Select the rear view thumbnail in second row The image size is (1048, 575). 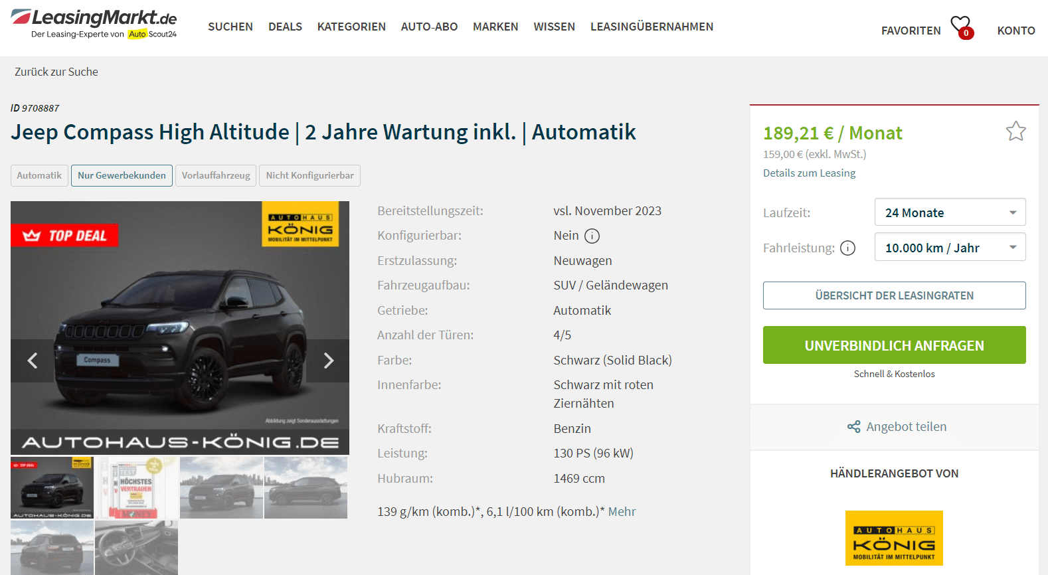pyautogui.click(x=52, y=548)
